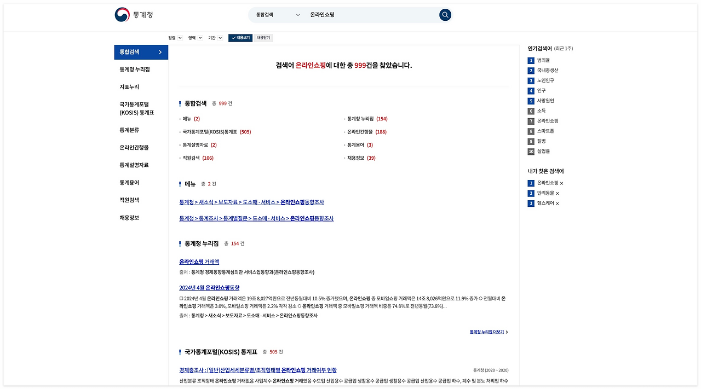
Task: Click the number 1 badge next to 범죄율
Action: [x=531, y=60]
